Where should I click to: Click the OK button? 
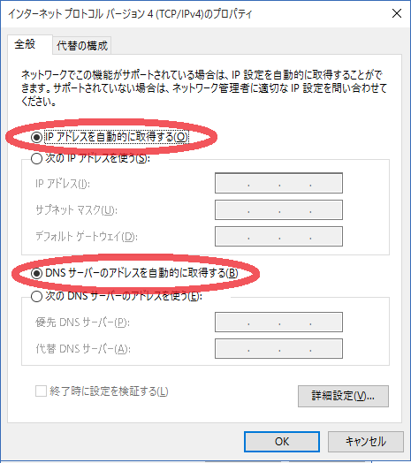[x=282, y=442]
